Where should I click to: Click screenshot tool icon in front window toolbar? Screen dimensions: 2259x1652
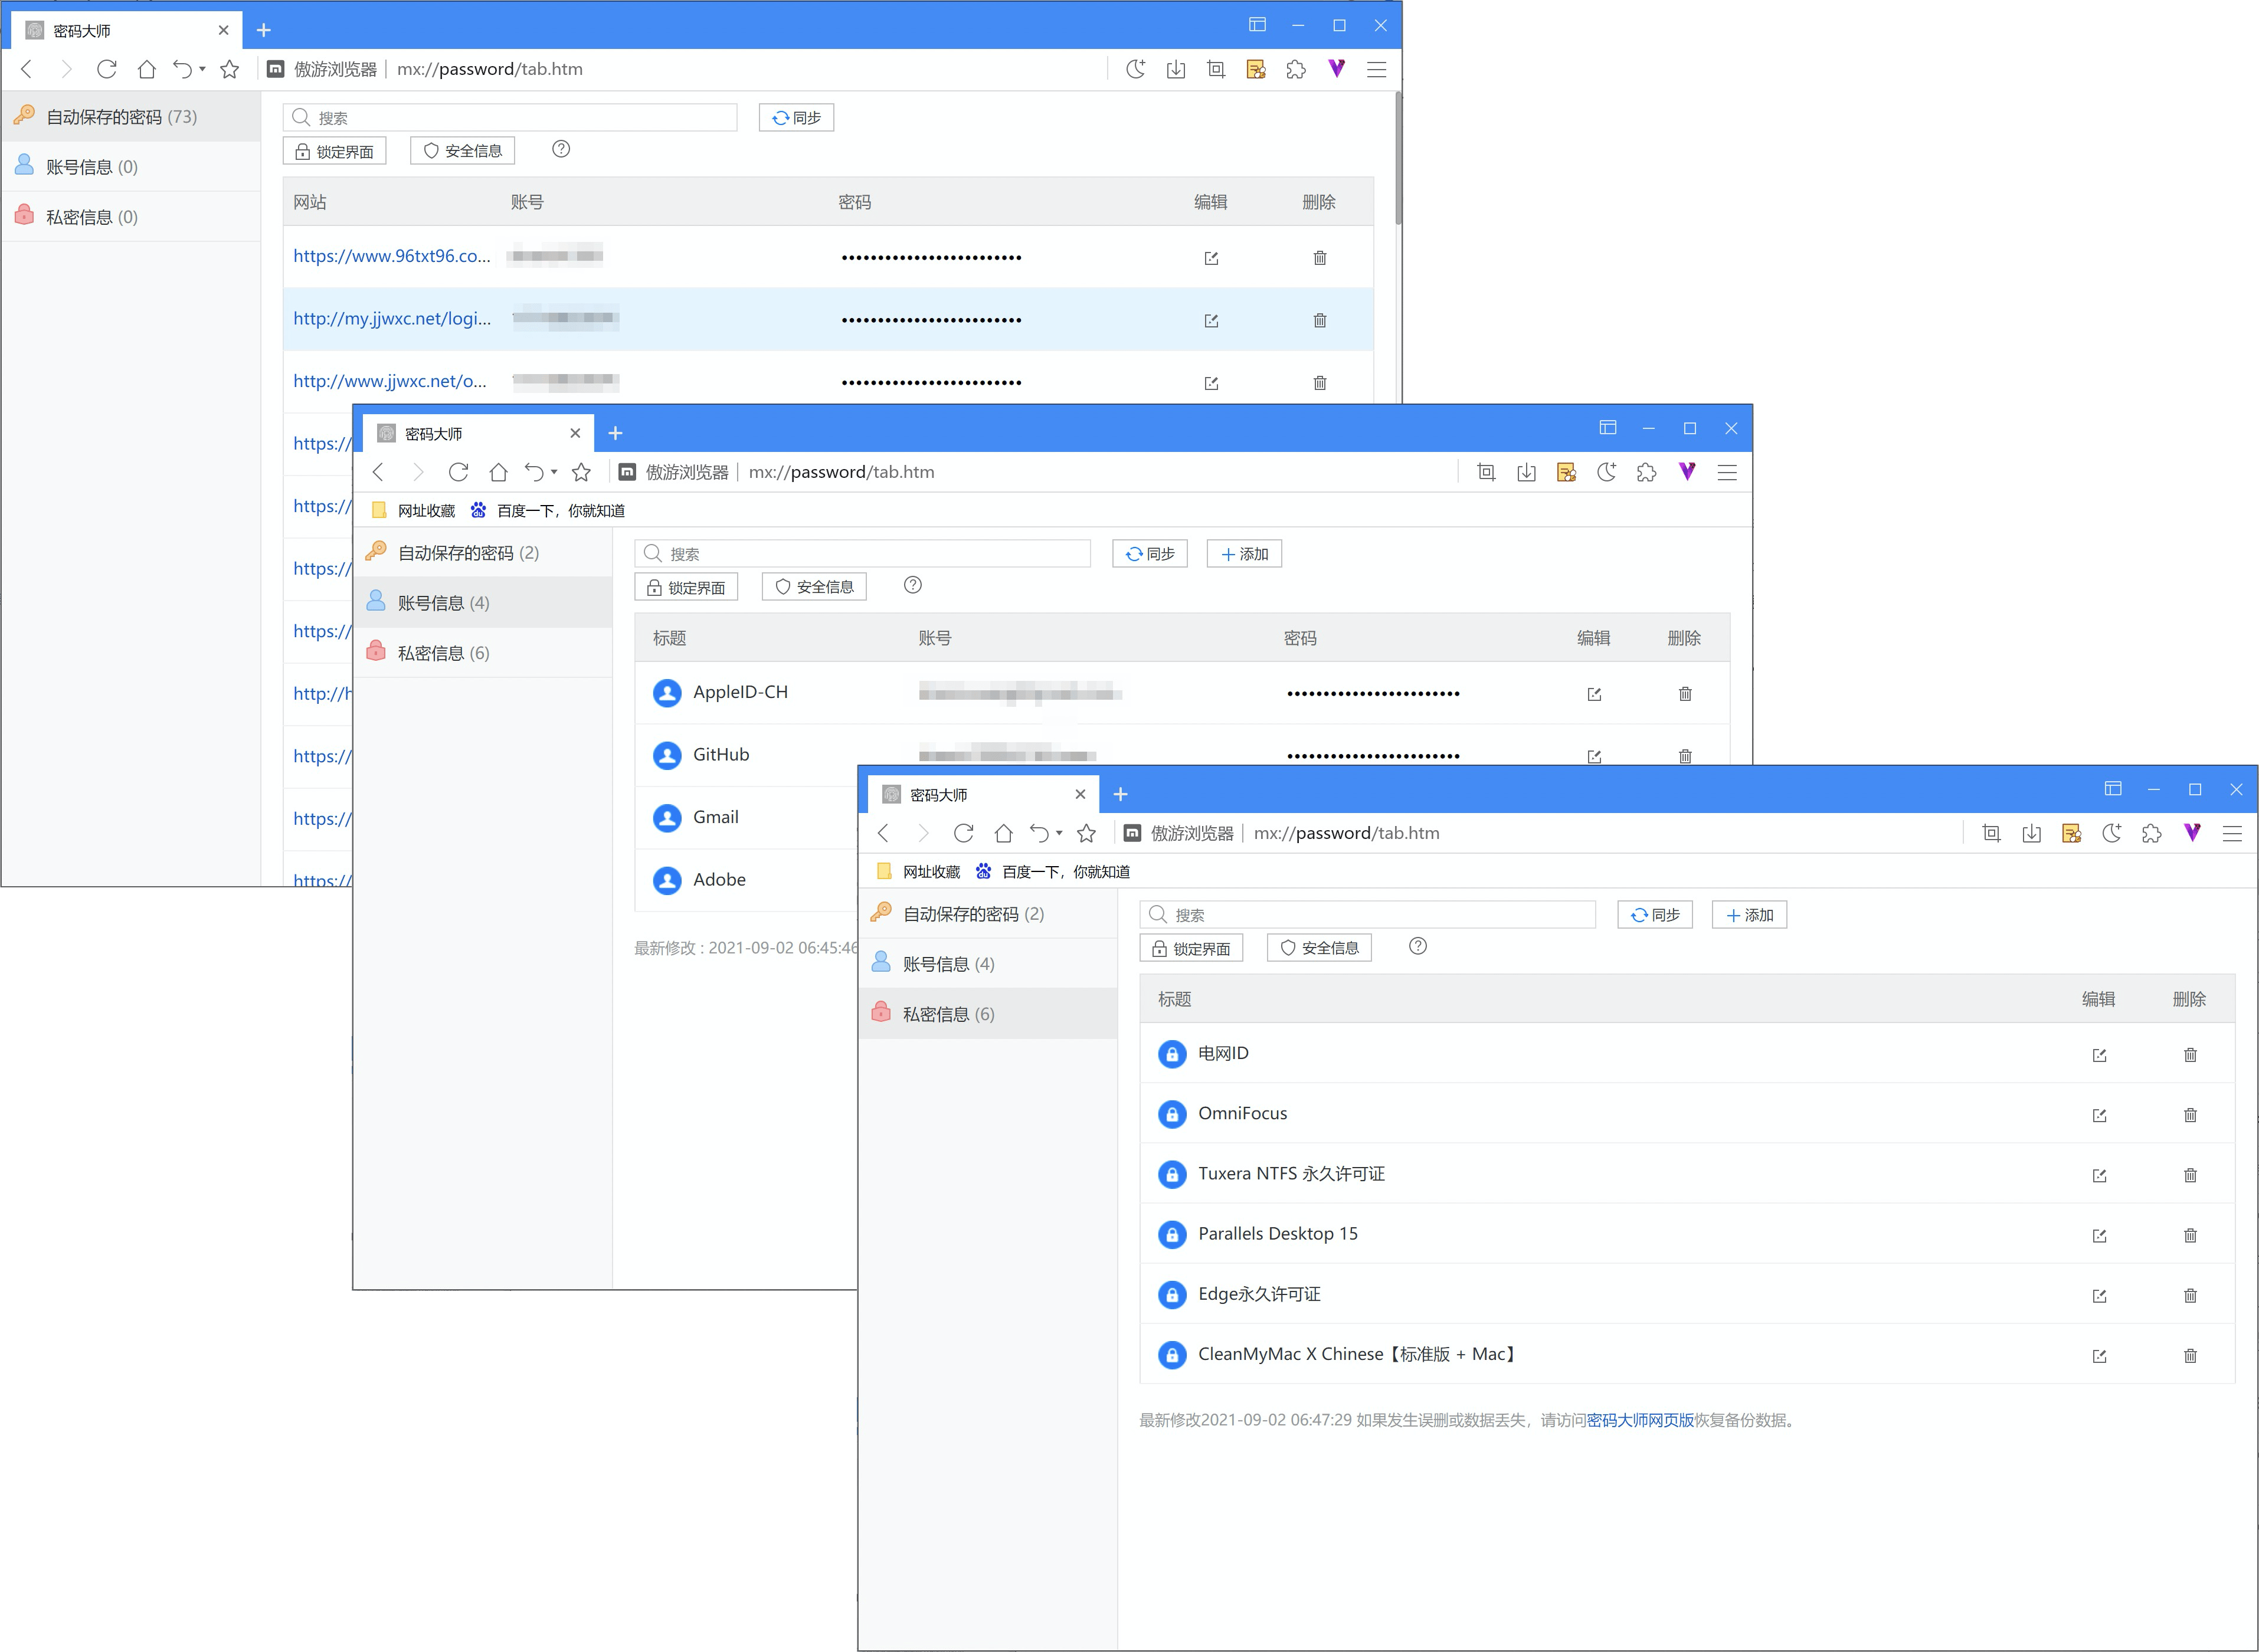click(x=1991, y=833)
